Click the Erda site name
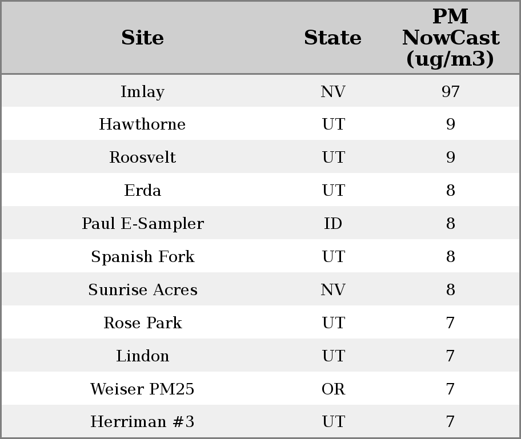This screenshot has width=521, height=439. click(142, 191)
